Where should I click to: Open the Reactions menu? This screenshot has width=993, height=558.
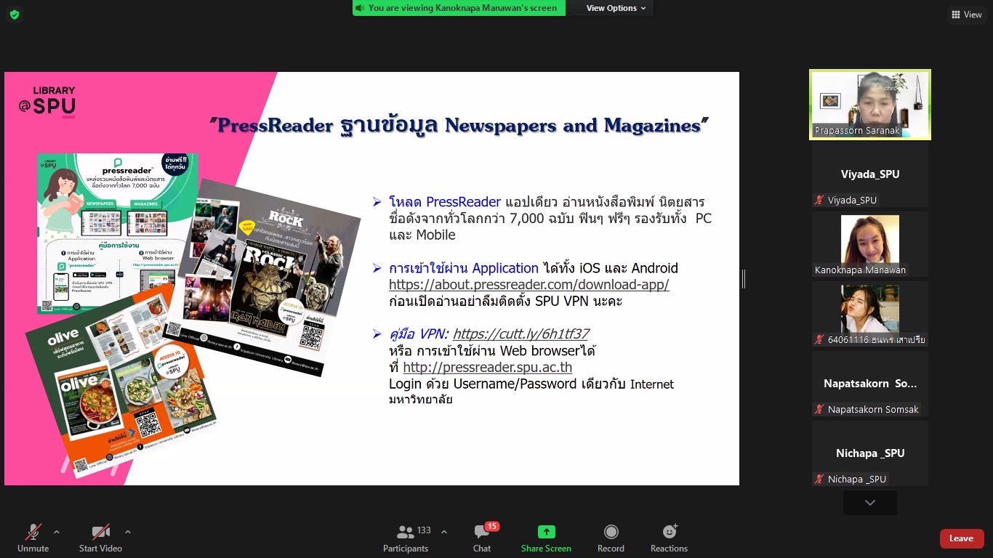[669, 538]
